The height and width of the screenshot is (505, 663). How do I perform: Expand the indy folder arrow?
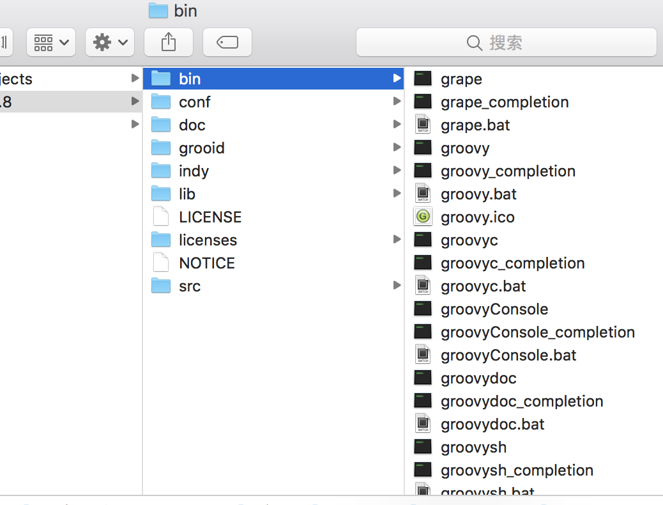click(x=397, y=170)
